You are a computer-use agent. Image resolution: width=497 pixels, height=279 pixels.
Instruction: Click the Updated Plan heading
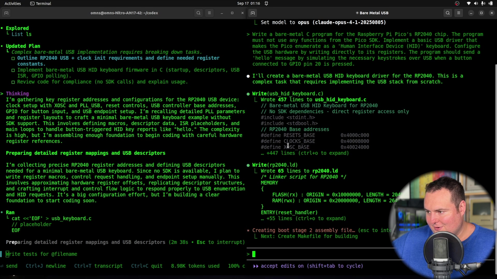pos(23,46)
